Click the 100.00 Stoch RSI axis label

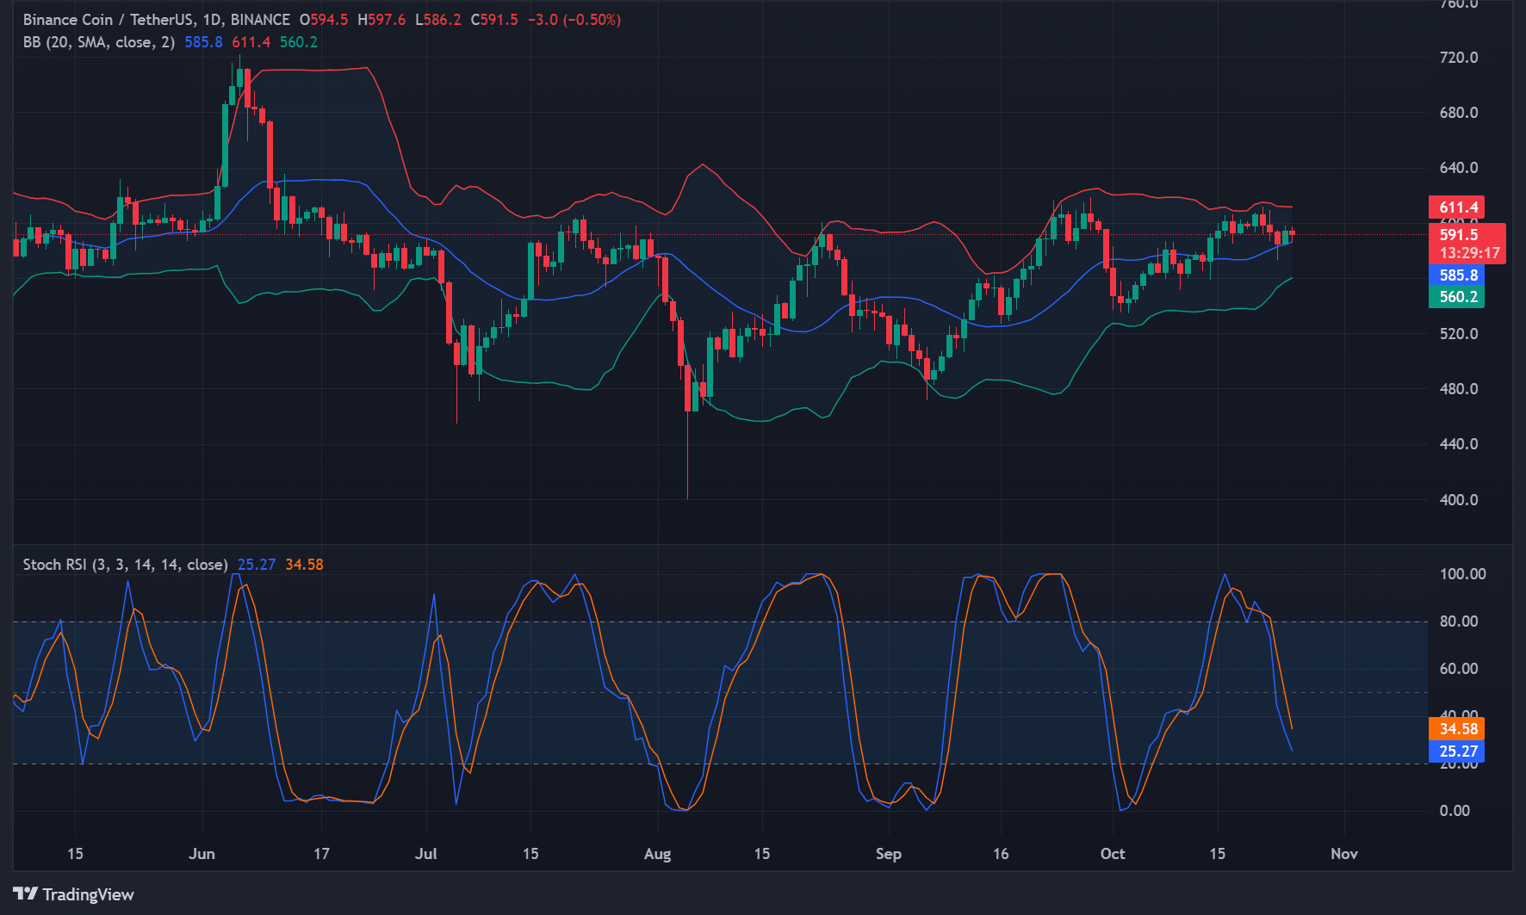point(1462,574)
